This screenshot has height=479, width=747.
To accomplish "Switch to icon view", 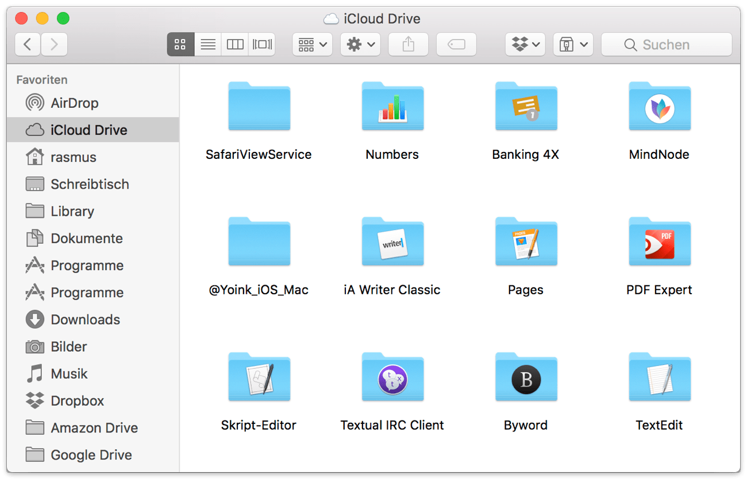I will pos(180,44).
